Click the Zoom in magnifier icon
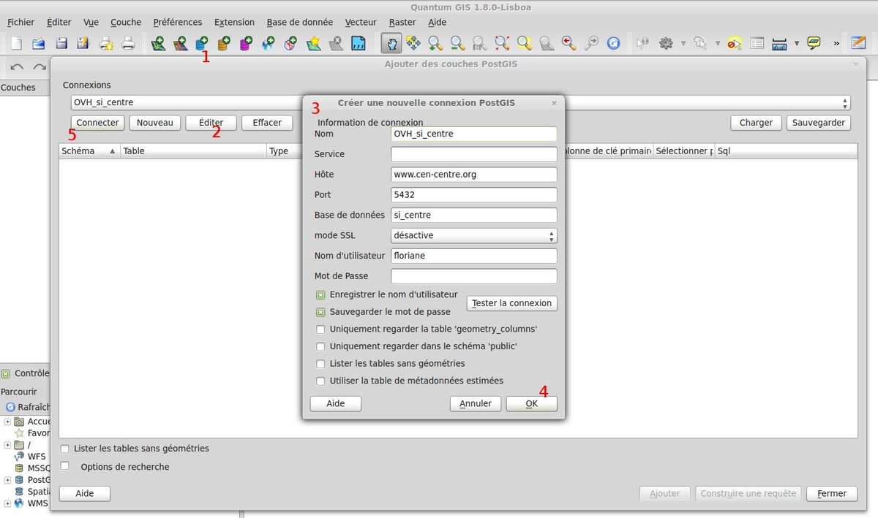The image size is (878, 518). [436, 44]
